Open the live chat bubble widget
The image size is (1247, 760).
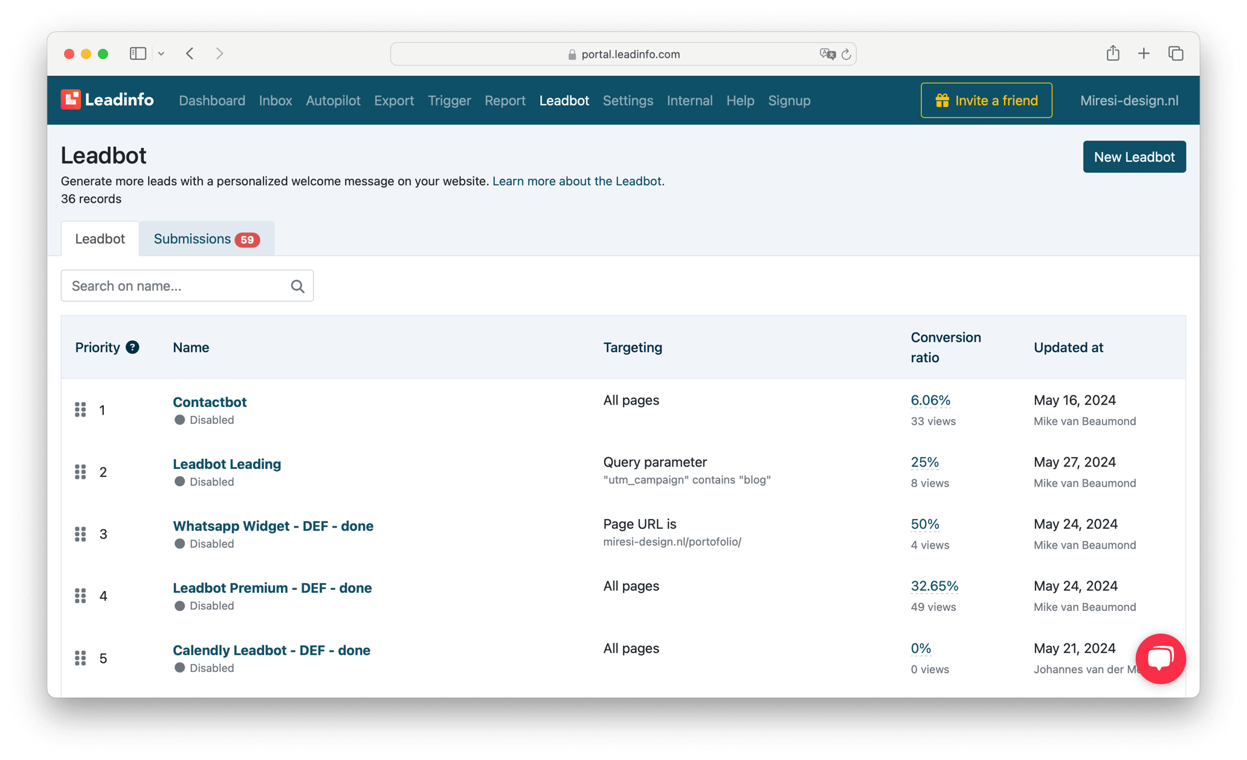pos(1160,658)
